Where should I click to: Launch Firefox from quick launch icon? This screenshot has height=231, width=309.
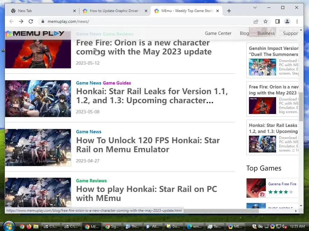coord(29,227)
